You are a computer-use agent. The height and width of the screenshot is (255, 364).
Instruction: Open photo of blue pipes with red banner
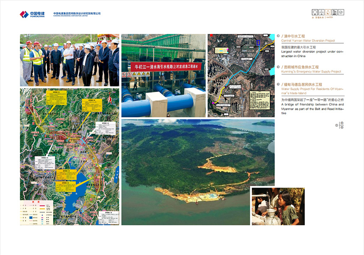point(163,76)
